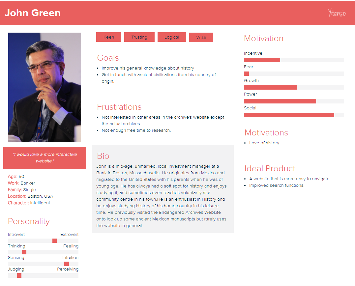The height and width of the screenshot is (286, 355).
Task: Click the Bio section heading
Action: click(103, 156)
